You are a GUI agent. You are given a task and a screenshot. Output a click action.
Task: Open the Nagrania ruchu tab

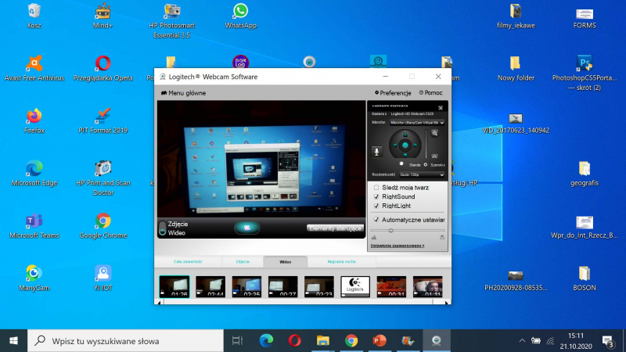pos(341,261)
